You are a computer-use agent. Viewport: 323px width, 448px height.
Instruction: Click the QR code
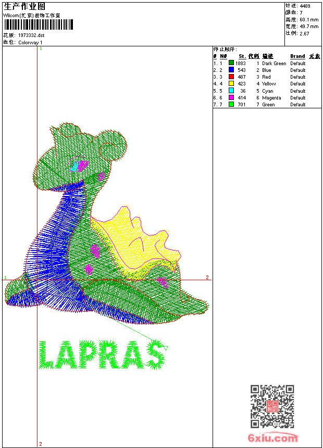272,406
